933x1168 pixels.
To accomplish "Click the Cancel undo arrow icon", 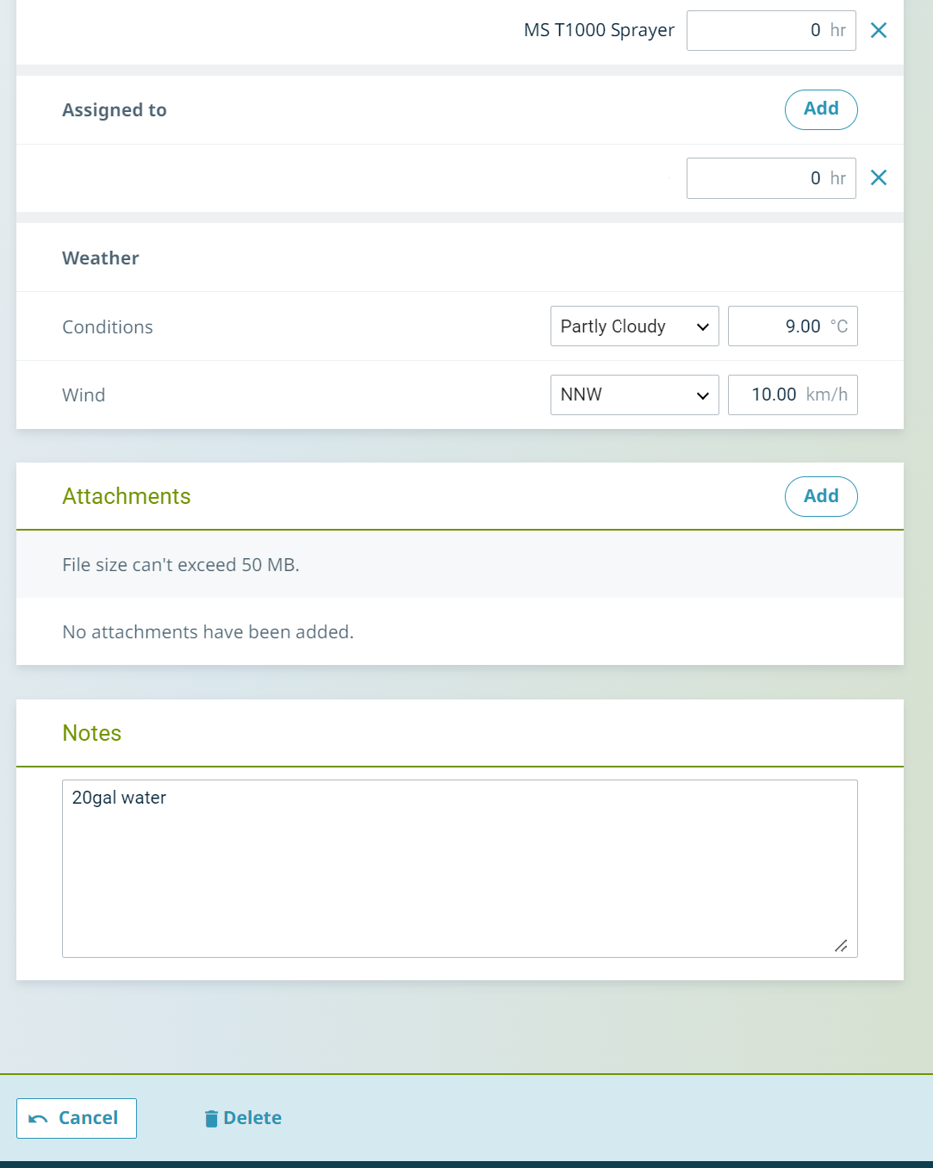I will click(x=38, y=1119).
